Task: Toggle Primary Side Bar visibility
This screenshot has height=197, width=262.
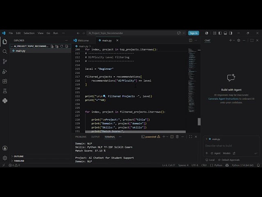Action: click(x=220, y=33)
